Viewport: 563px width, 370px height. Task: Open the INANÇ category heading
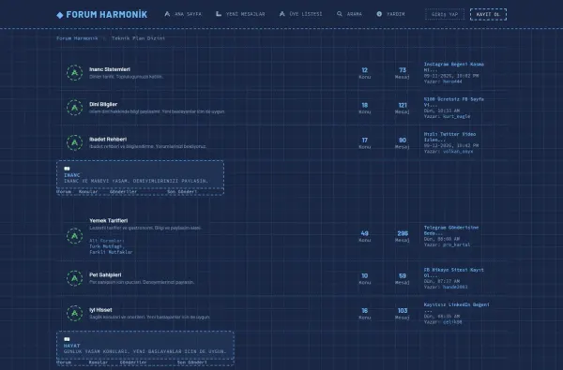coord(72,175)
